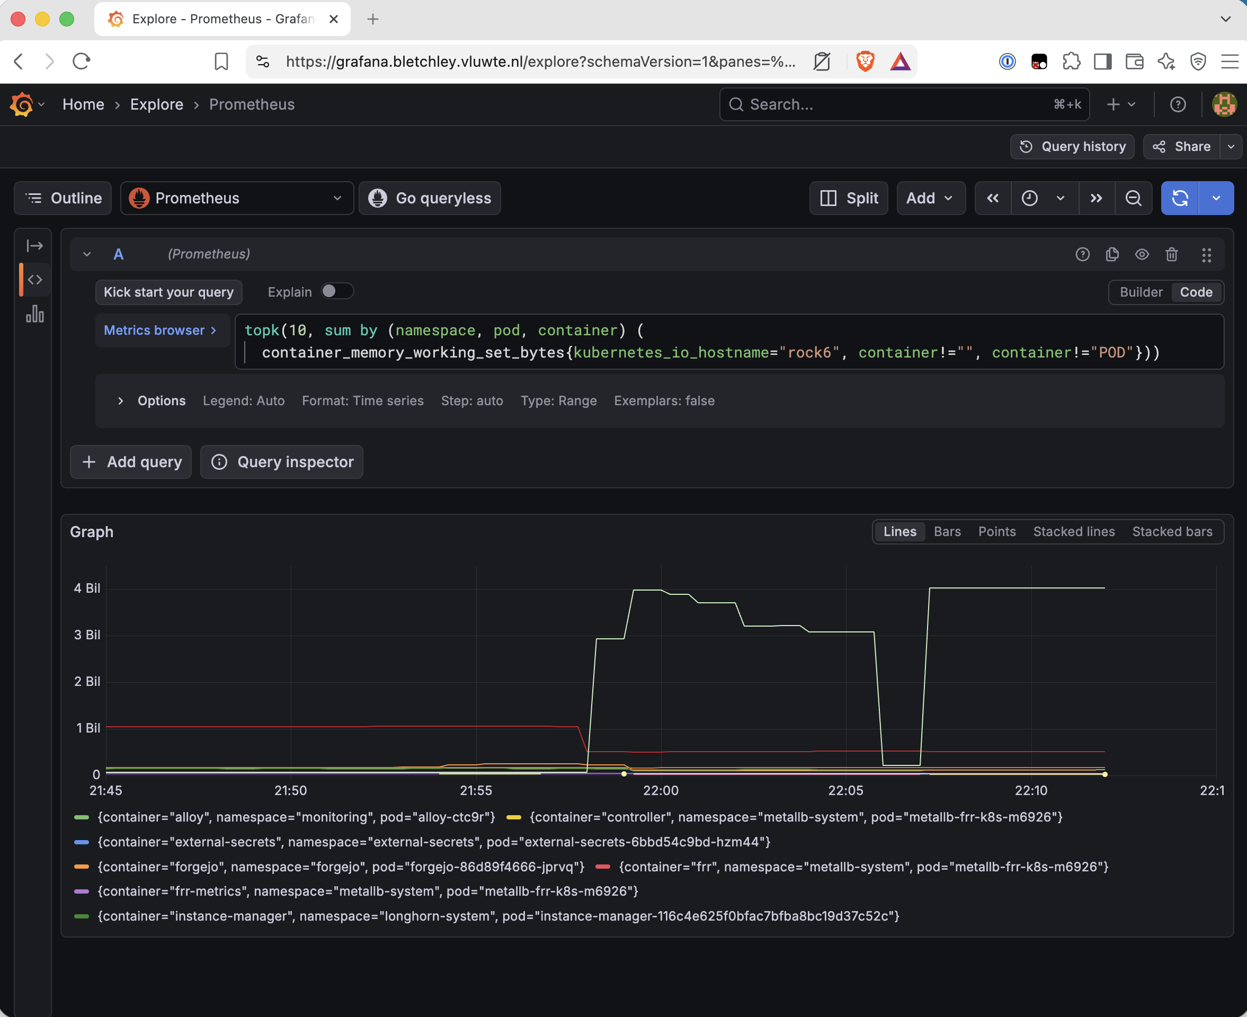Click the plus new-item icon in top bar
1247x1017 pixels.
coord(1120,104)
